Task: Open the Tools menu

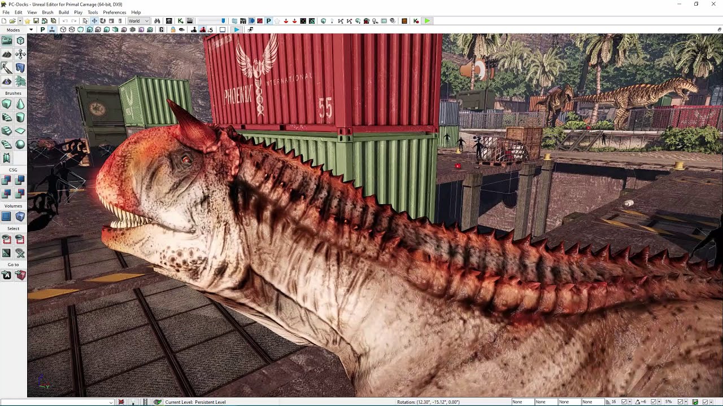Action: tap(93, 12)
